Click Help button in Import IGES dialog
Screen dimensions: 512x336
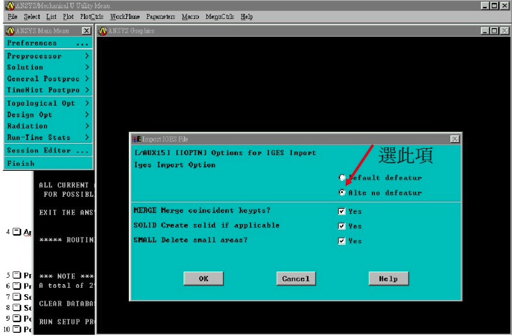(x=388, y=278)
